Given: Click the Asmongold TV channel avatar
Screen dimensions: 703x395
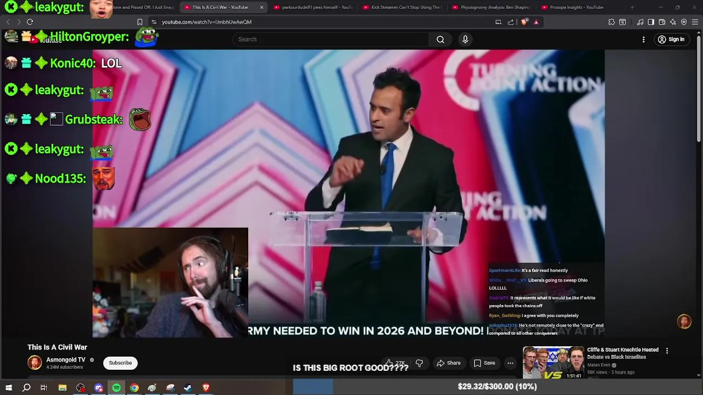Looking at the screenshot, I should (x=35, y=363).
